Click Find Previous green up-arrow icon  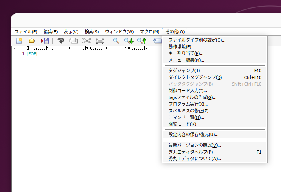point(142,41)
